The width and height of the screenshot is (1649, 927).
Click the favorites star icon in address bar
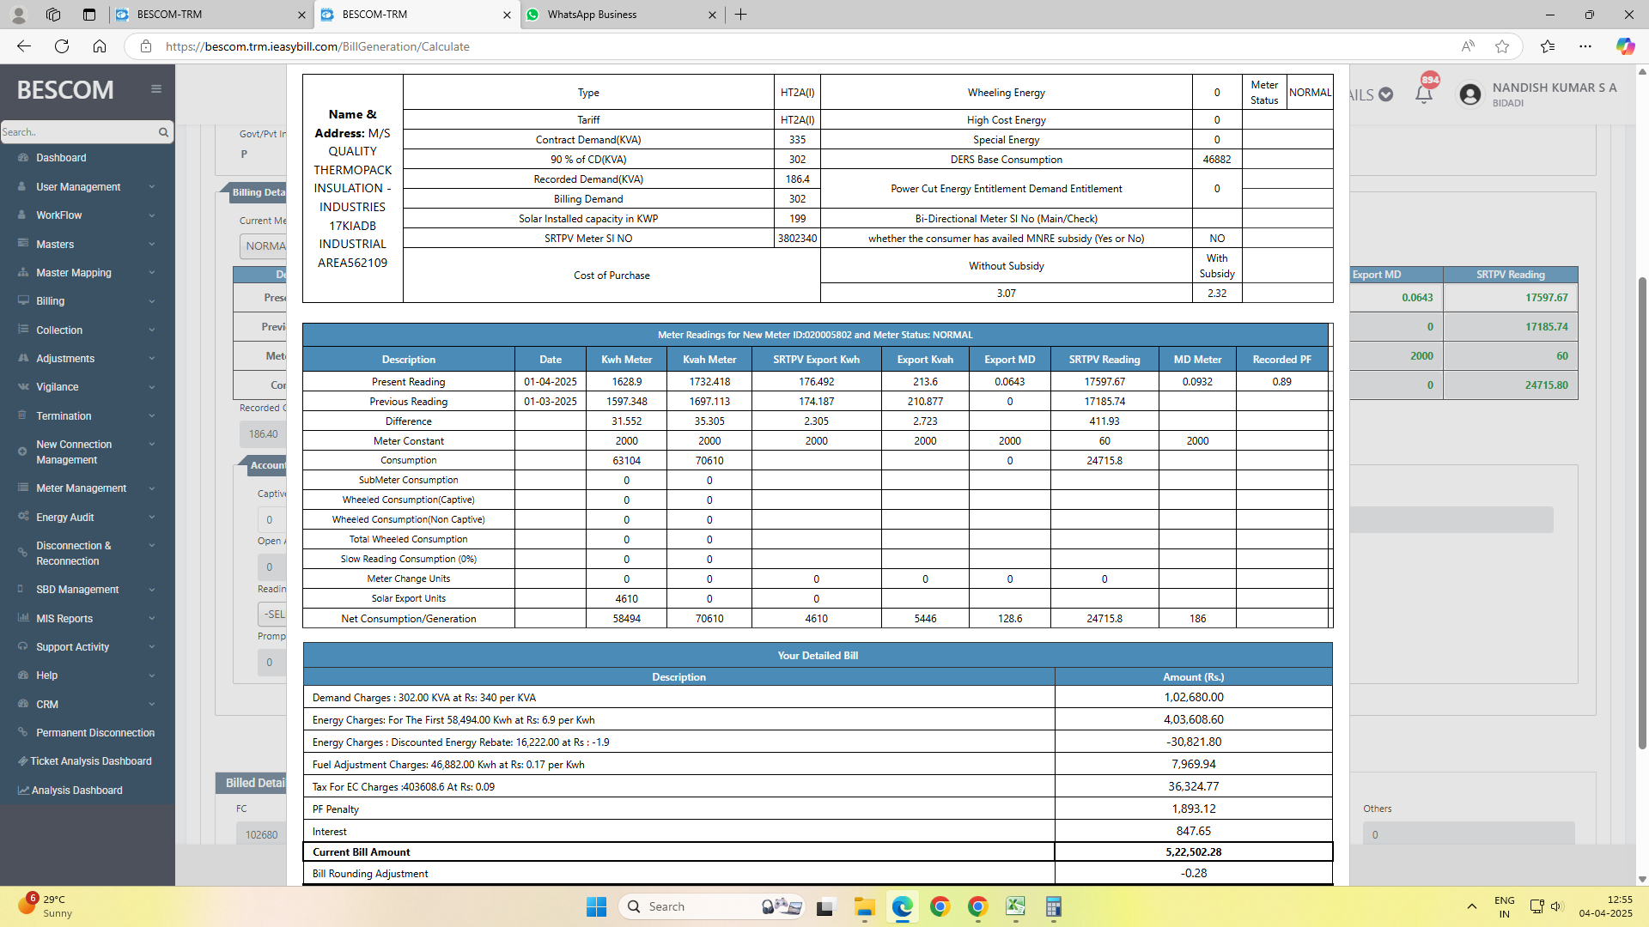click(x=1502, y=46)
